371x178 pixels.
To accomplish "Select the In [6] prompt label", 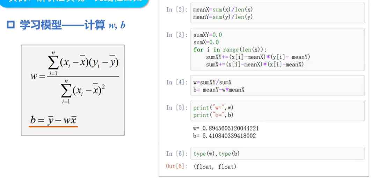I will point(176,154).
